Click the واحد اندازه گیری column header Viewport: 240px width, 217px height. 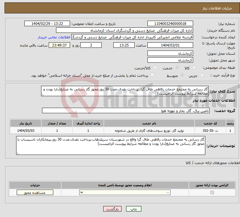pos(88,123)
